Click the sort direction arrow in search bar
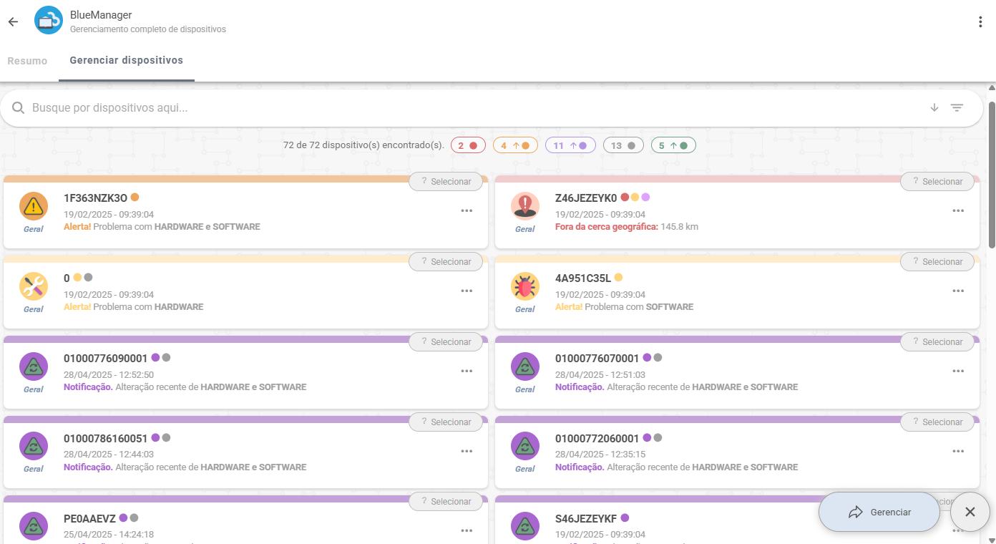The width and height of the screenshot is (996, 544). [x=934, y=108]
